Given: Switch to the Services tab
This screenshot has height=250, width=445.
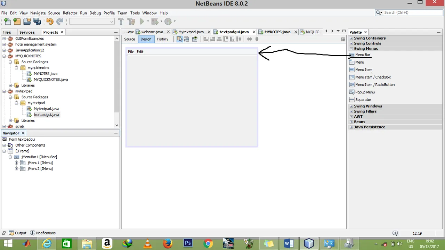Looking at the screenshot, I should pos(27,32).
